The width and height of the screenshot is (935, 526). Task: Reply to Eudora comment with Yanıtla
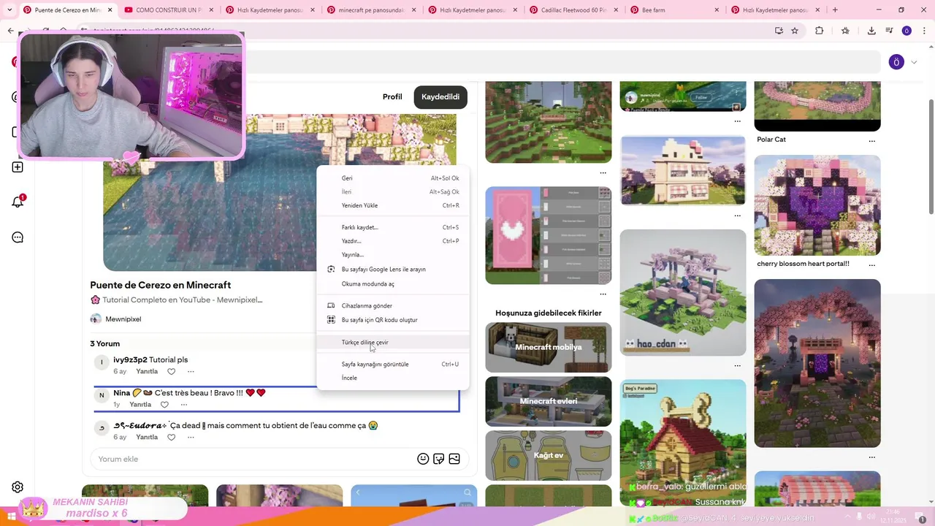(147, 438)
